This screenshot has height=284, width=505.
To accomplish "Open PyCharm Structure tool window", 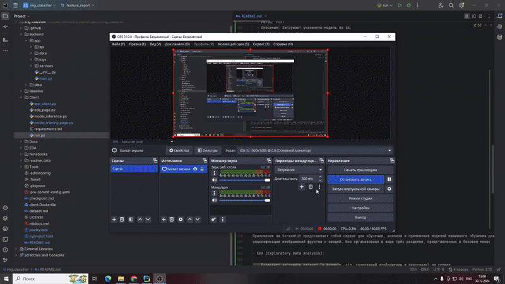I will tap(5, 40).
